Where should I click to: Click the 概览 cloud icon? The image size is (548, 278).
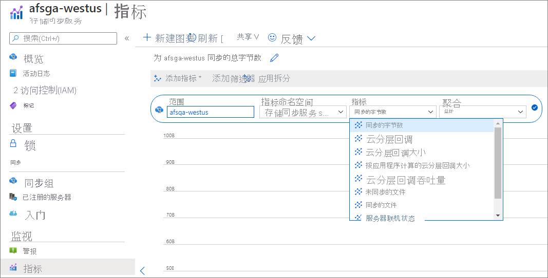point(13,57)
